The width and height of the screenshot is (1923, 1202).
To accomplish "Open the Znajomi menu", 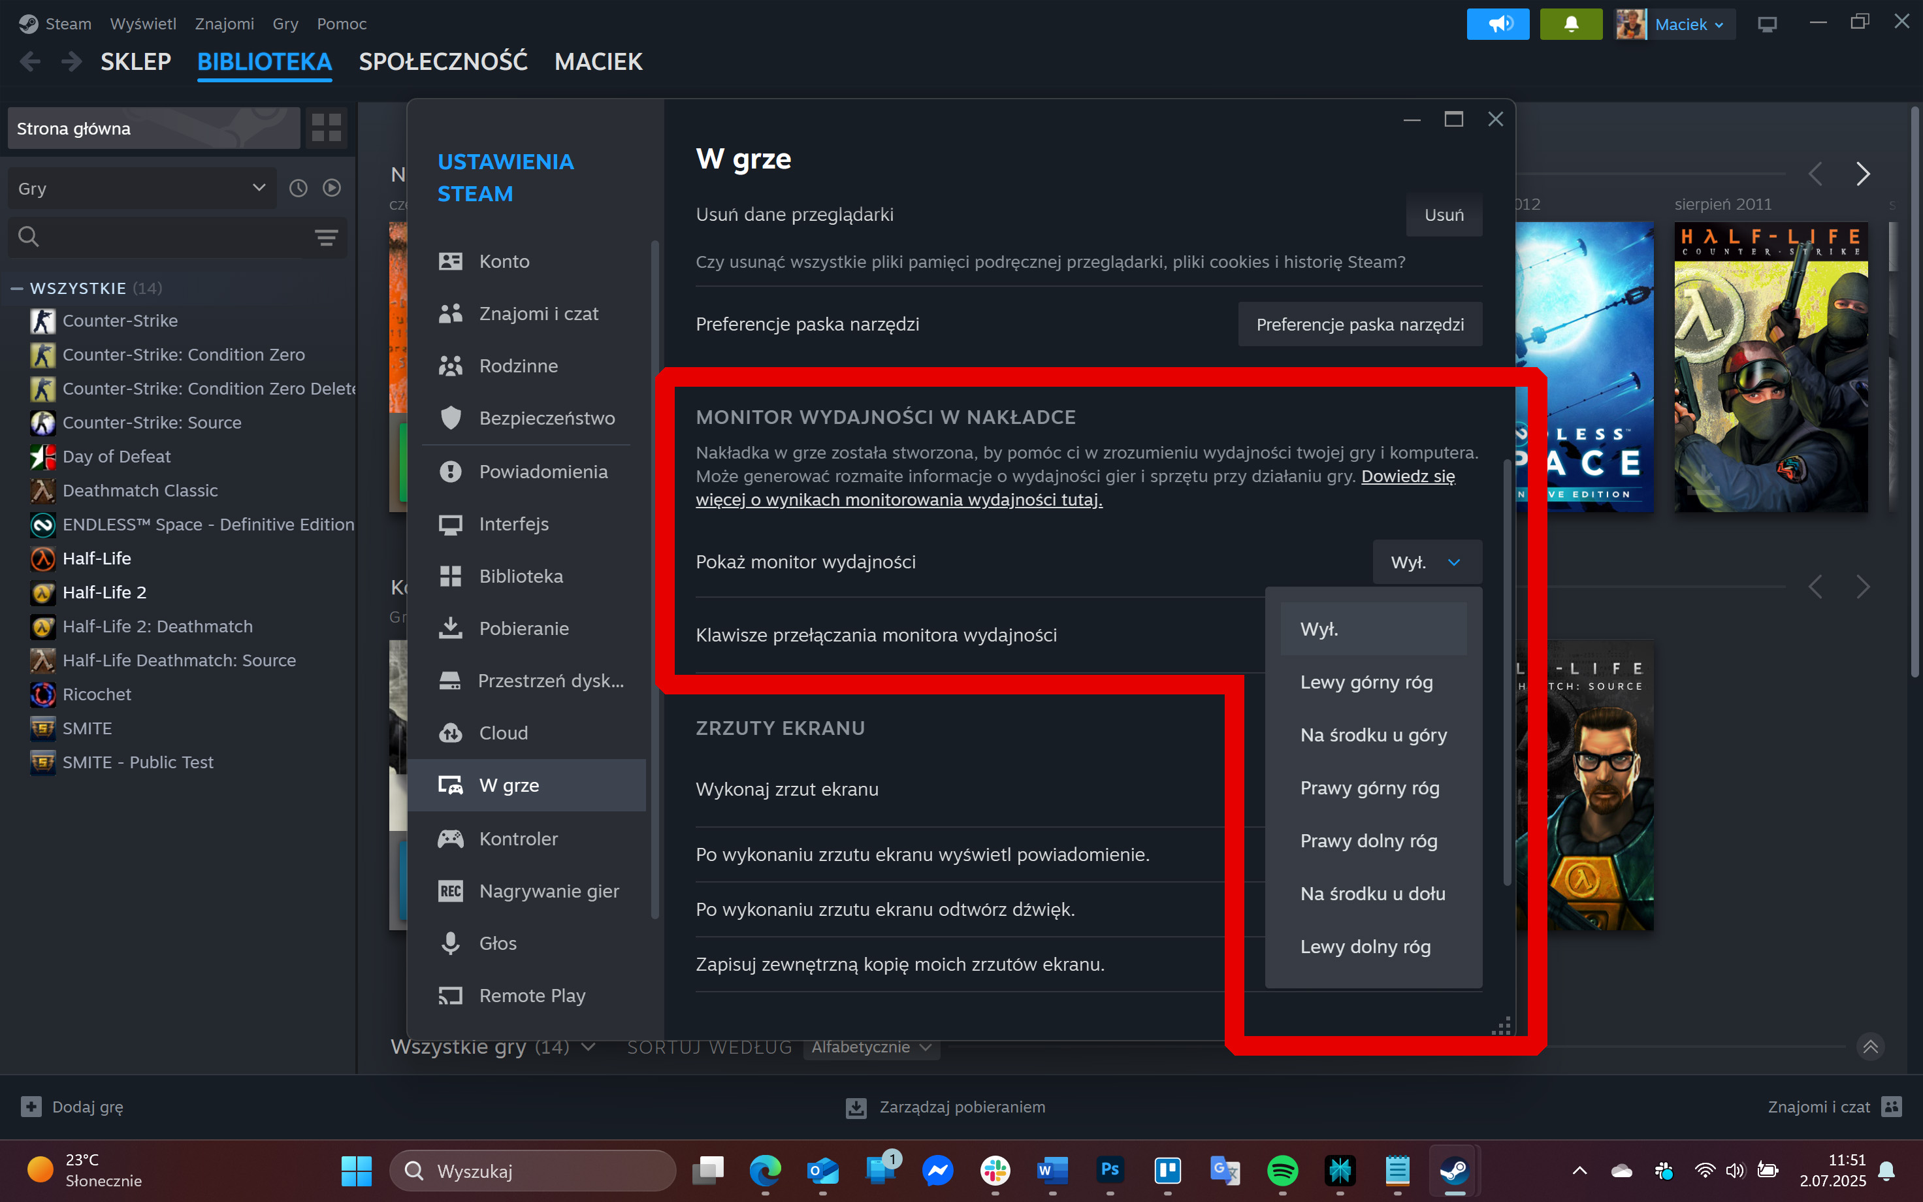I will click(x=224, y=24).
